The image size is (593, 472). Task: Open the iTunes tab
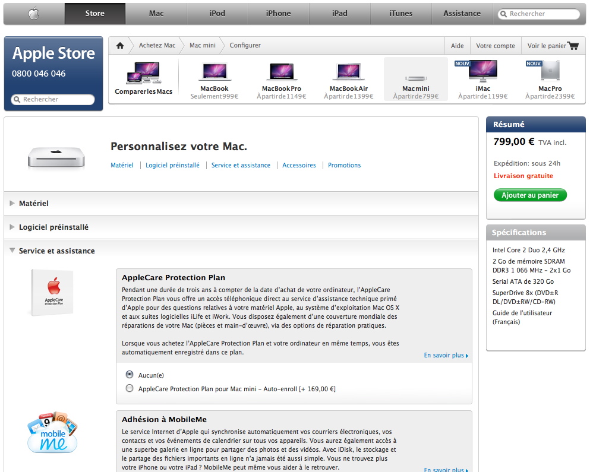[x=401, y=14]
